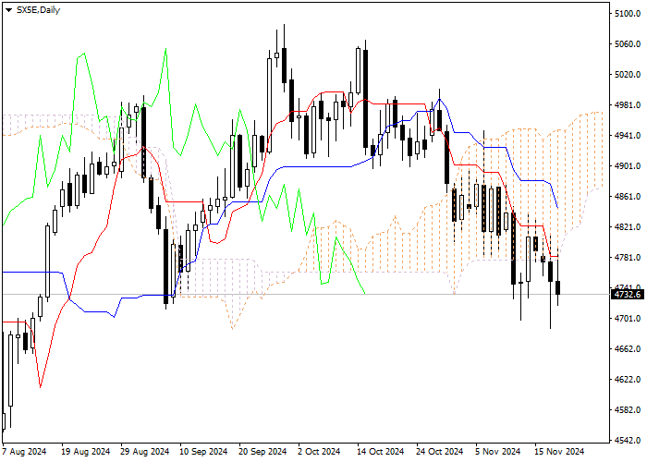Pick the 4542.0 price scale label
Viewport: 647px width, 462px height.
(628, 441)
